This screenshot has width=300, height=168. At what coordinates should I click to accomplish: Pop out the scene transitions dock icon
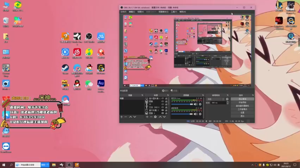[x=228, y=95]
